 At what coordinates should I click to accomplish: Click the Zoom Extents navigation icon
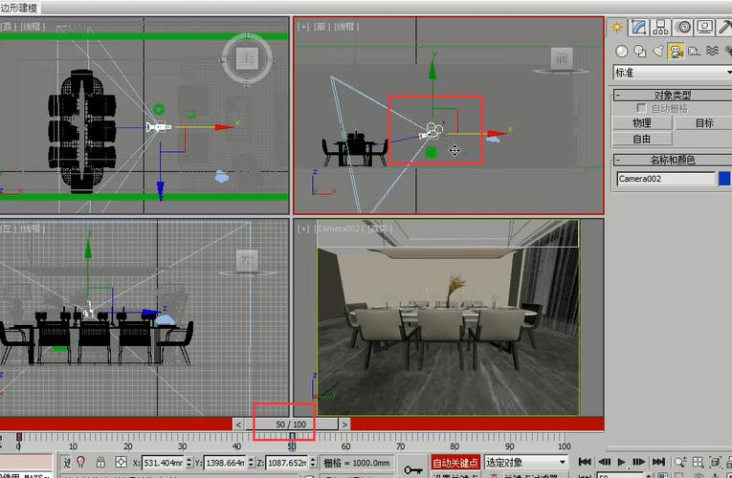715,462
